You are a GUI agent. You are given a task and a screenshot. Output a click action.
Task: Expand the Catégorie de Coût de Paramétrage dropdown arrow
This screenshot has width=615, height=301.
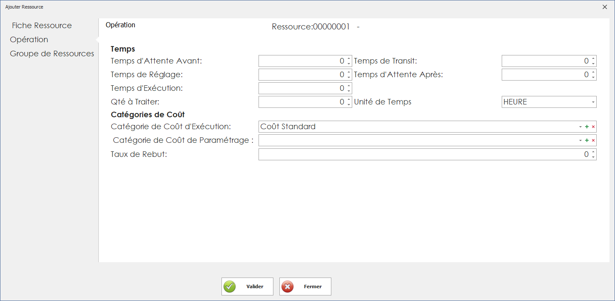(x=580, y=141)
